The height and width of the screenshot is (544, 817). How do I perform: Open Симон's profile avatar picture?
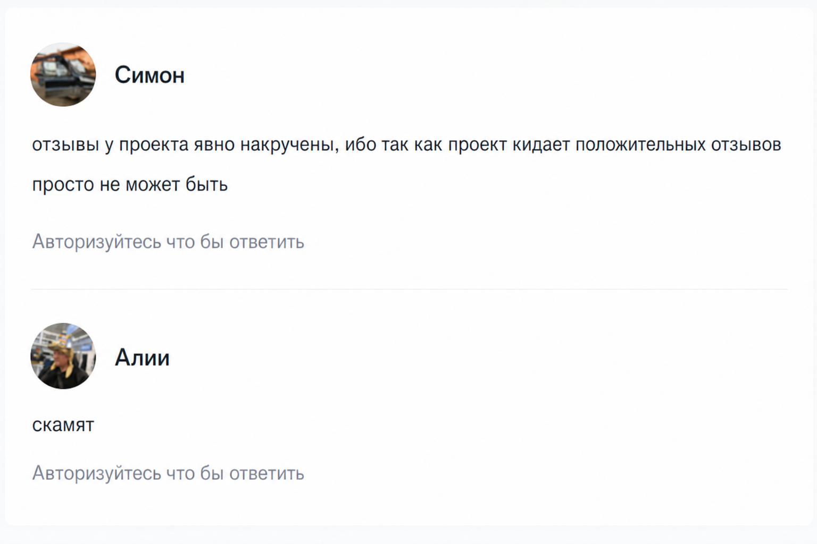pyautogui.click(x=63, y=74)
